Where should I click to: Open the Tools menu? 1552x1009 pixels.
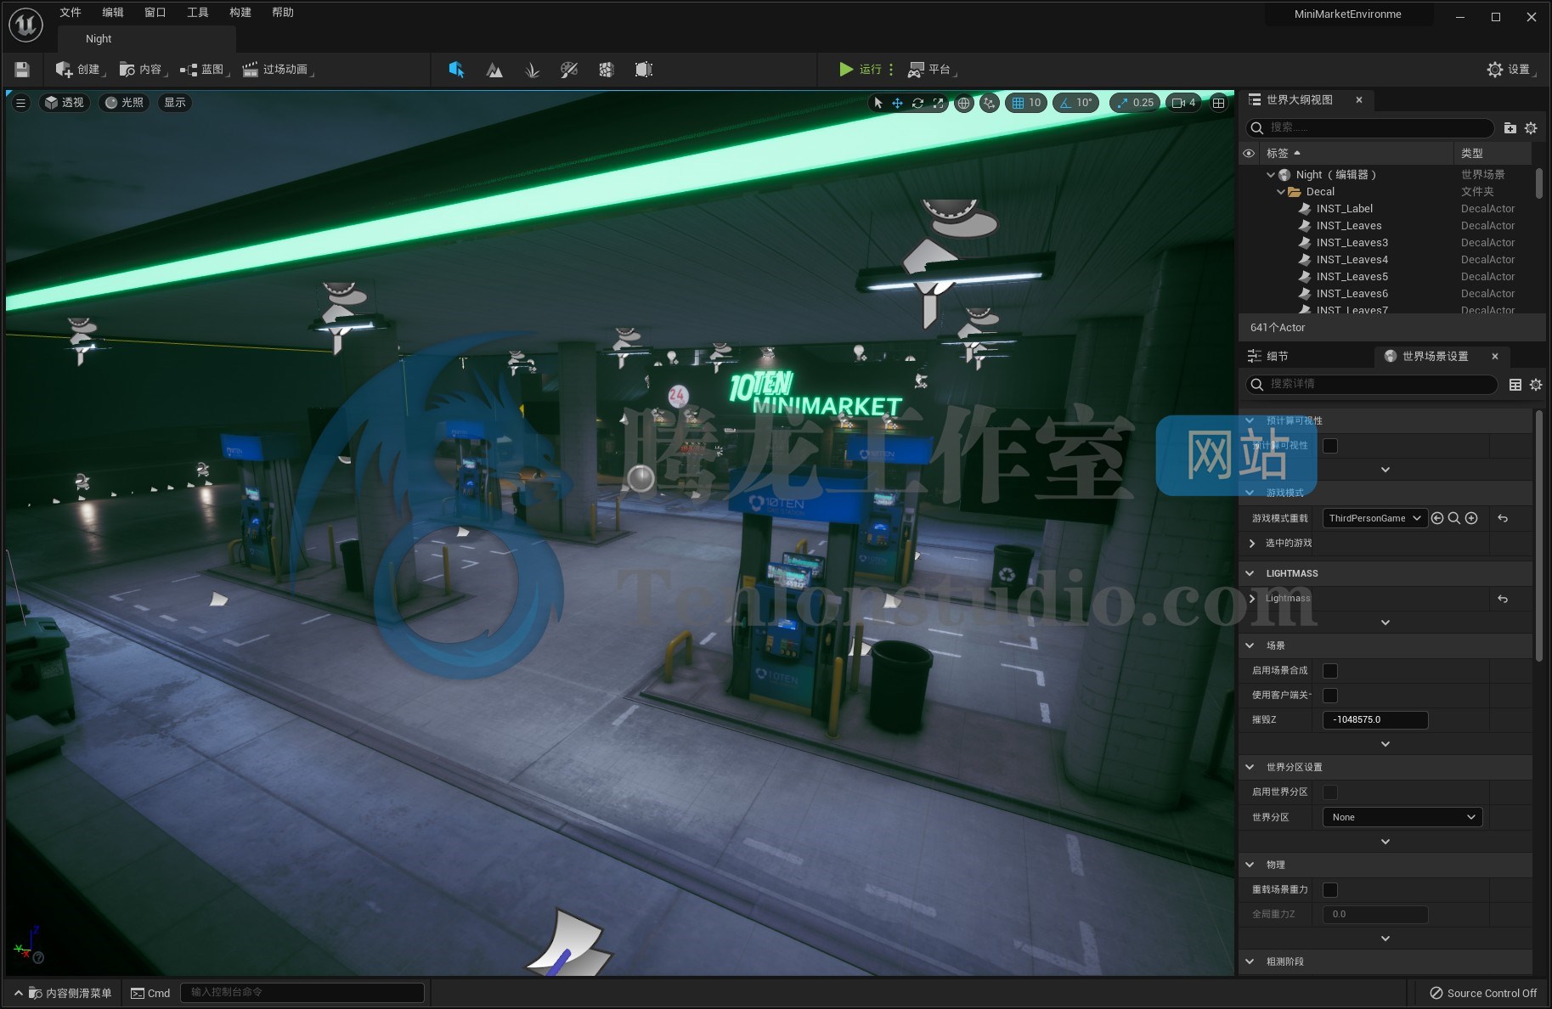(198, 13)
